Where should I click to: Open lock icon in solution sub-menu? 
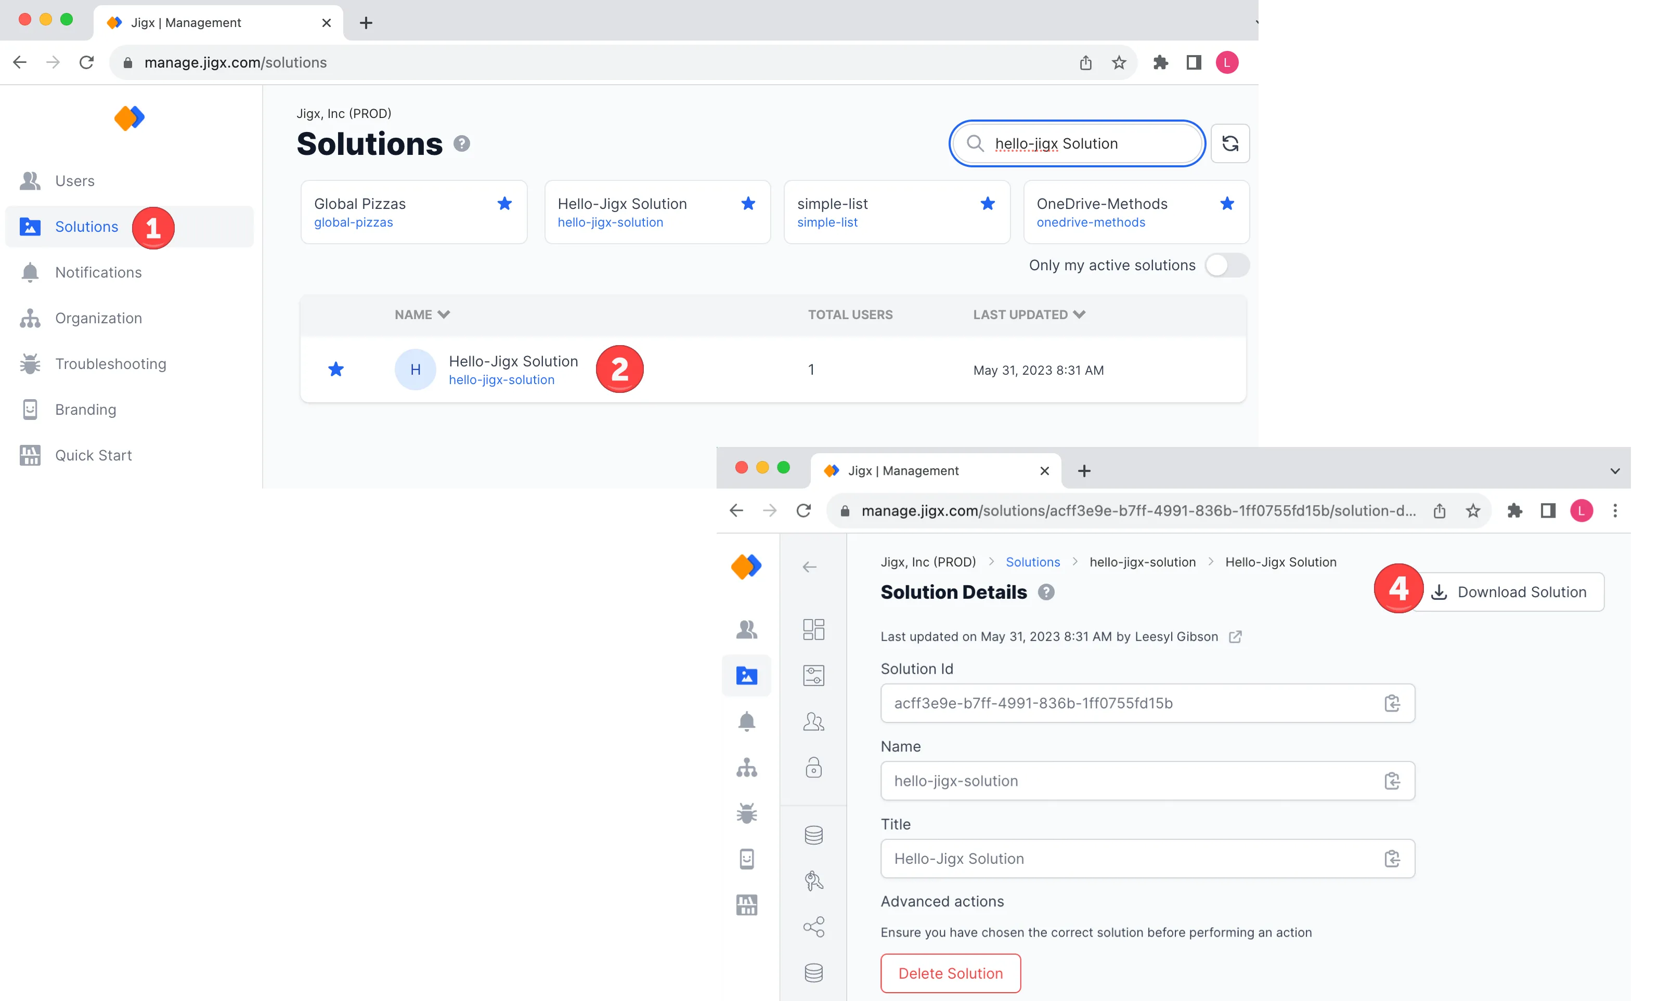pyautogui.click(x=814, y=768)
